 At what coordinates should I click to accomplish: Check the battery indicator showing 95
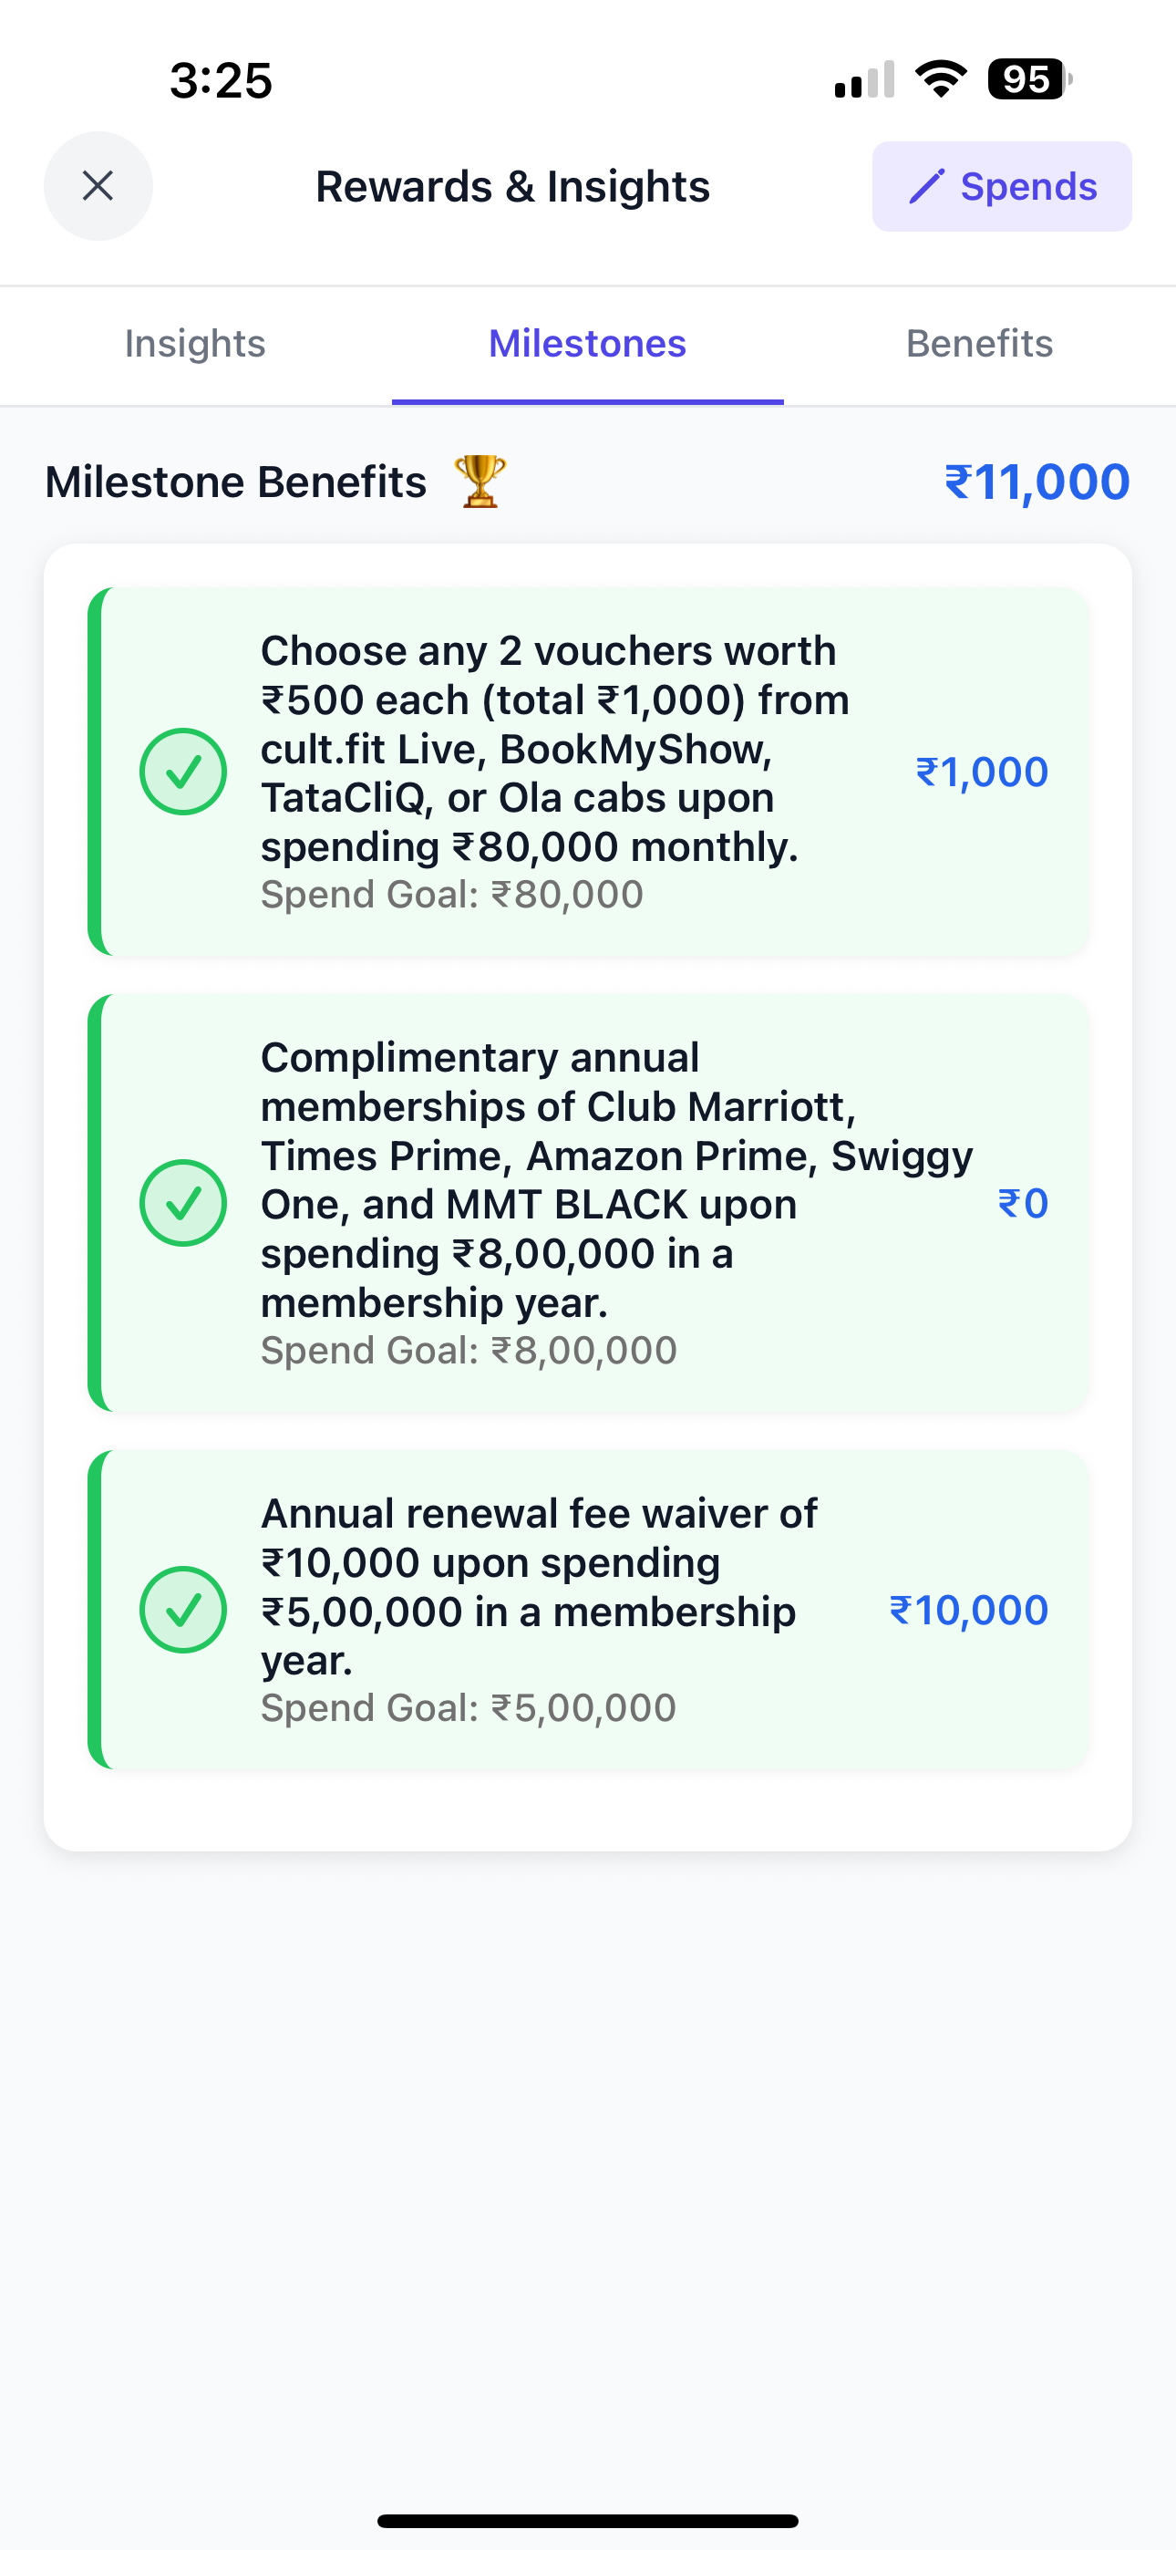point(1029,79)
